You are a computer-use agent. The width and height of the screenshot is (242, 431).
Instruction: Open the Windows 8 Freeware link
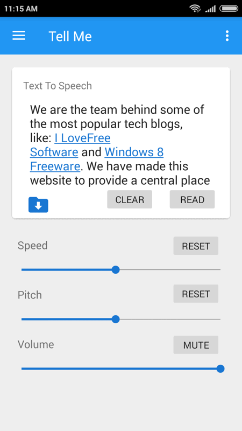click(x=134, y=152)
